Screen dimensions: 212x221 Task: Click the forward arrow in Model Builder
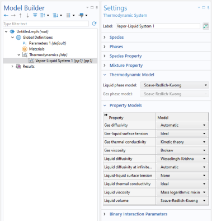(x=13, y=15)
